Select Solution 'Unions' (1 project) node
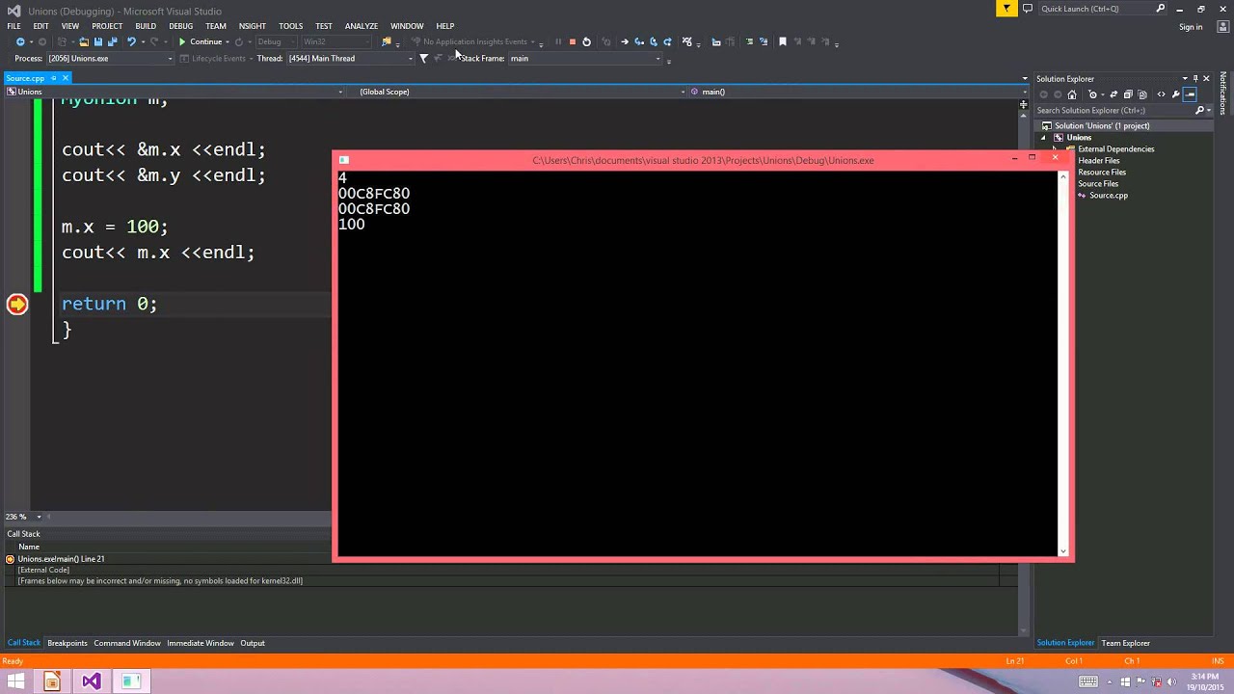 click(1101, 126)
